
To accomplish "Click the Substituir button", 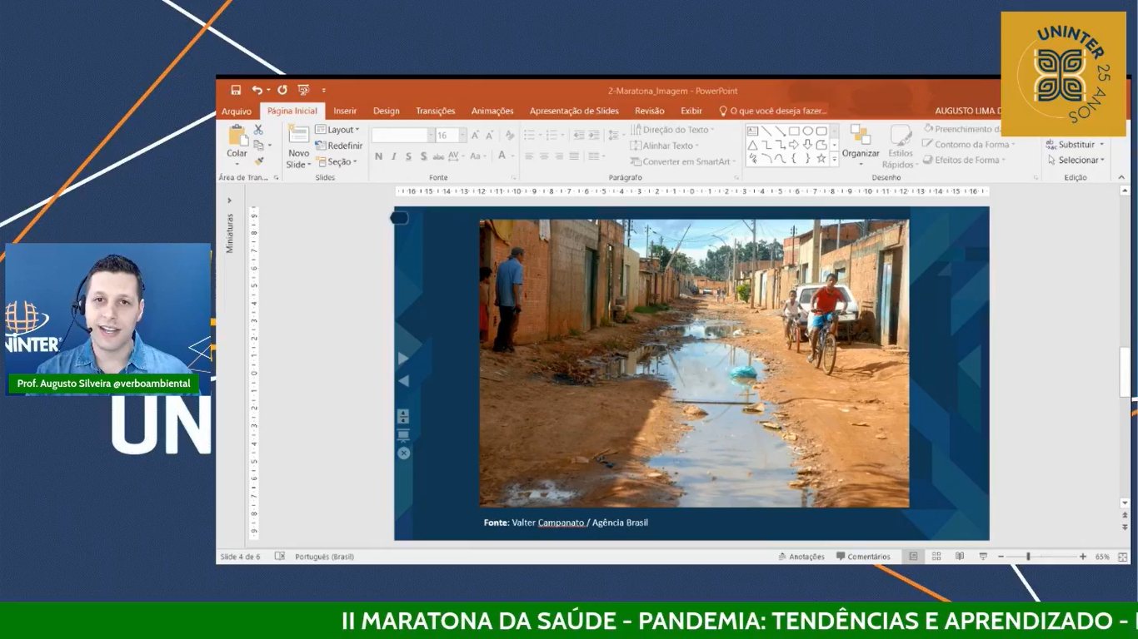I will pyautogui.click(x=1076, y=145).
